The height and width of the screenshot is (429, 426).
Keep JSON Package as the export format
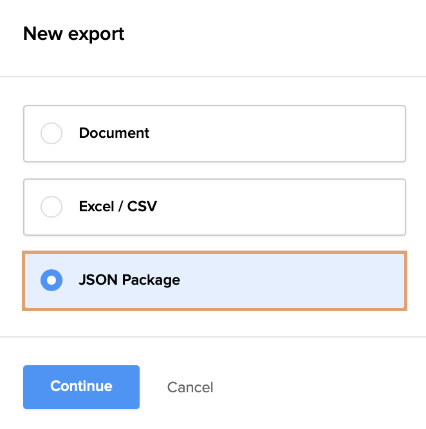pyautogui.click(x=51, y=280)
